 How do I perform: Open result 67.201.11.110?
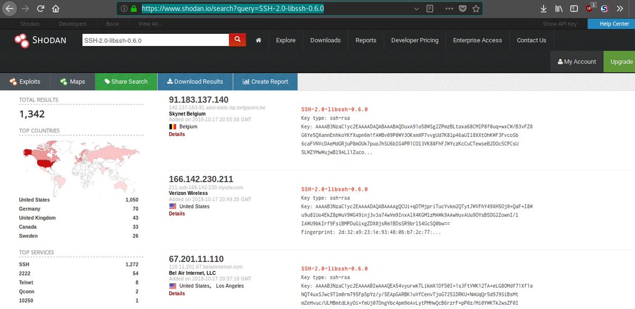click(x=196, y=259)
